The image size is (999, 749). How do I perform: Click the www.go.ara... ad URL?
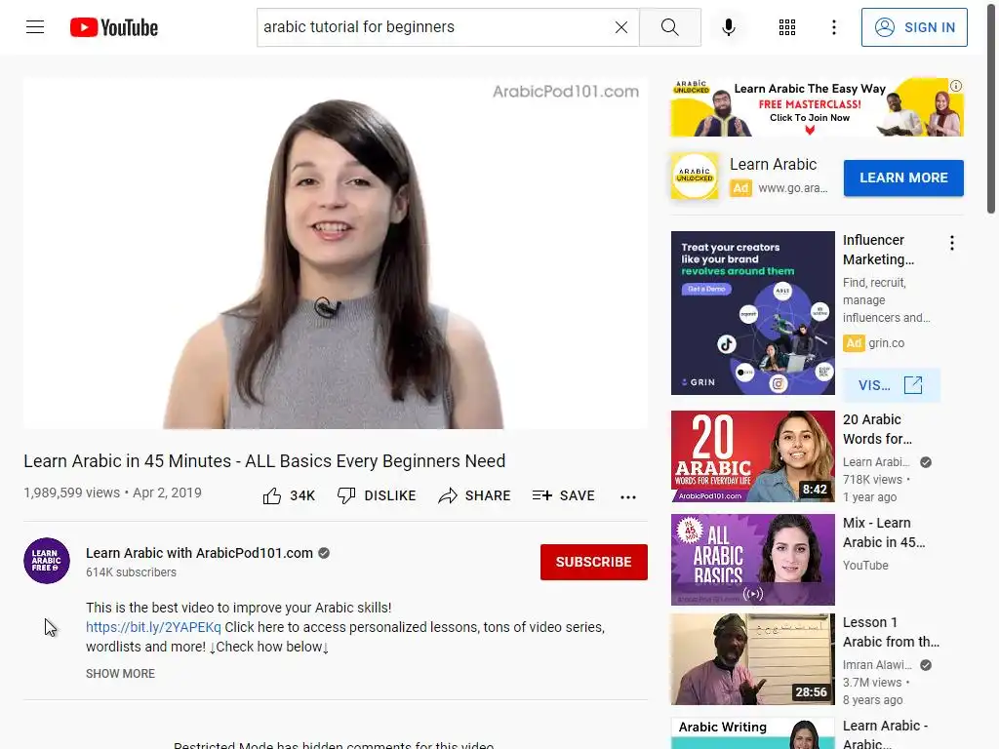792,188
